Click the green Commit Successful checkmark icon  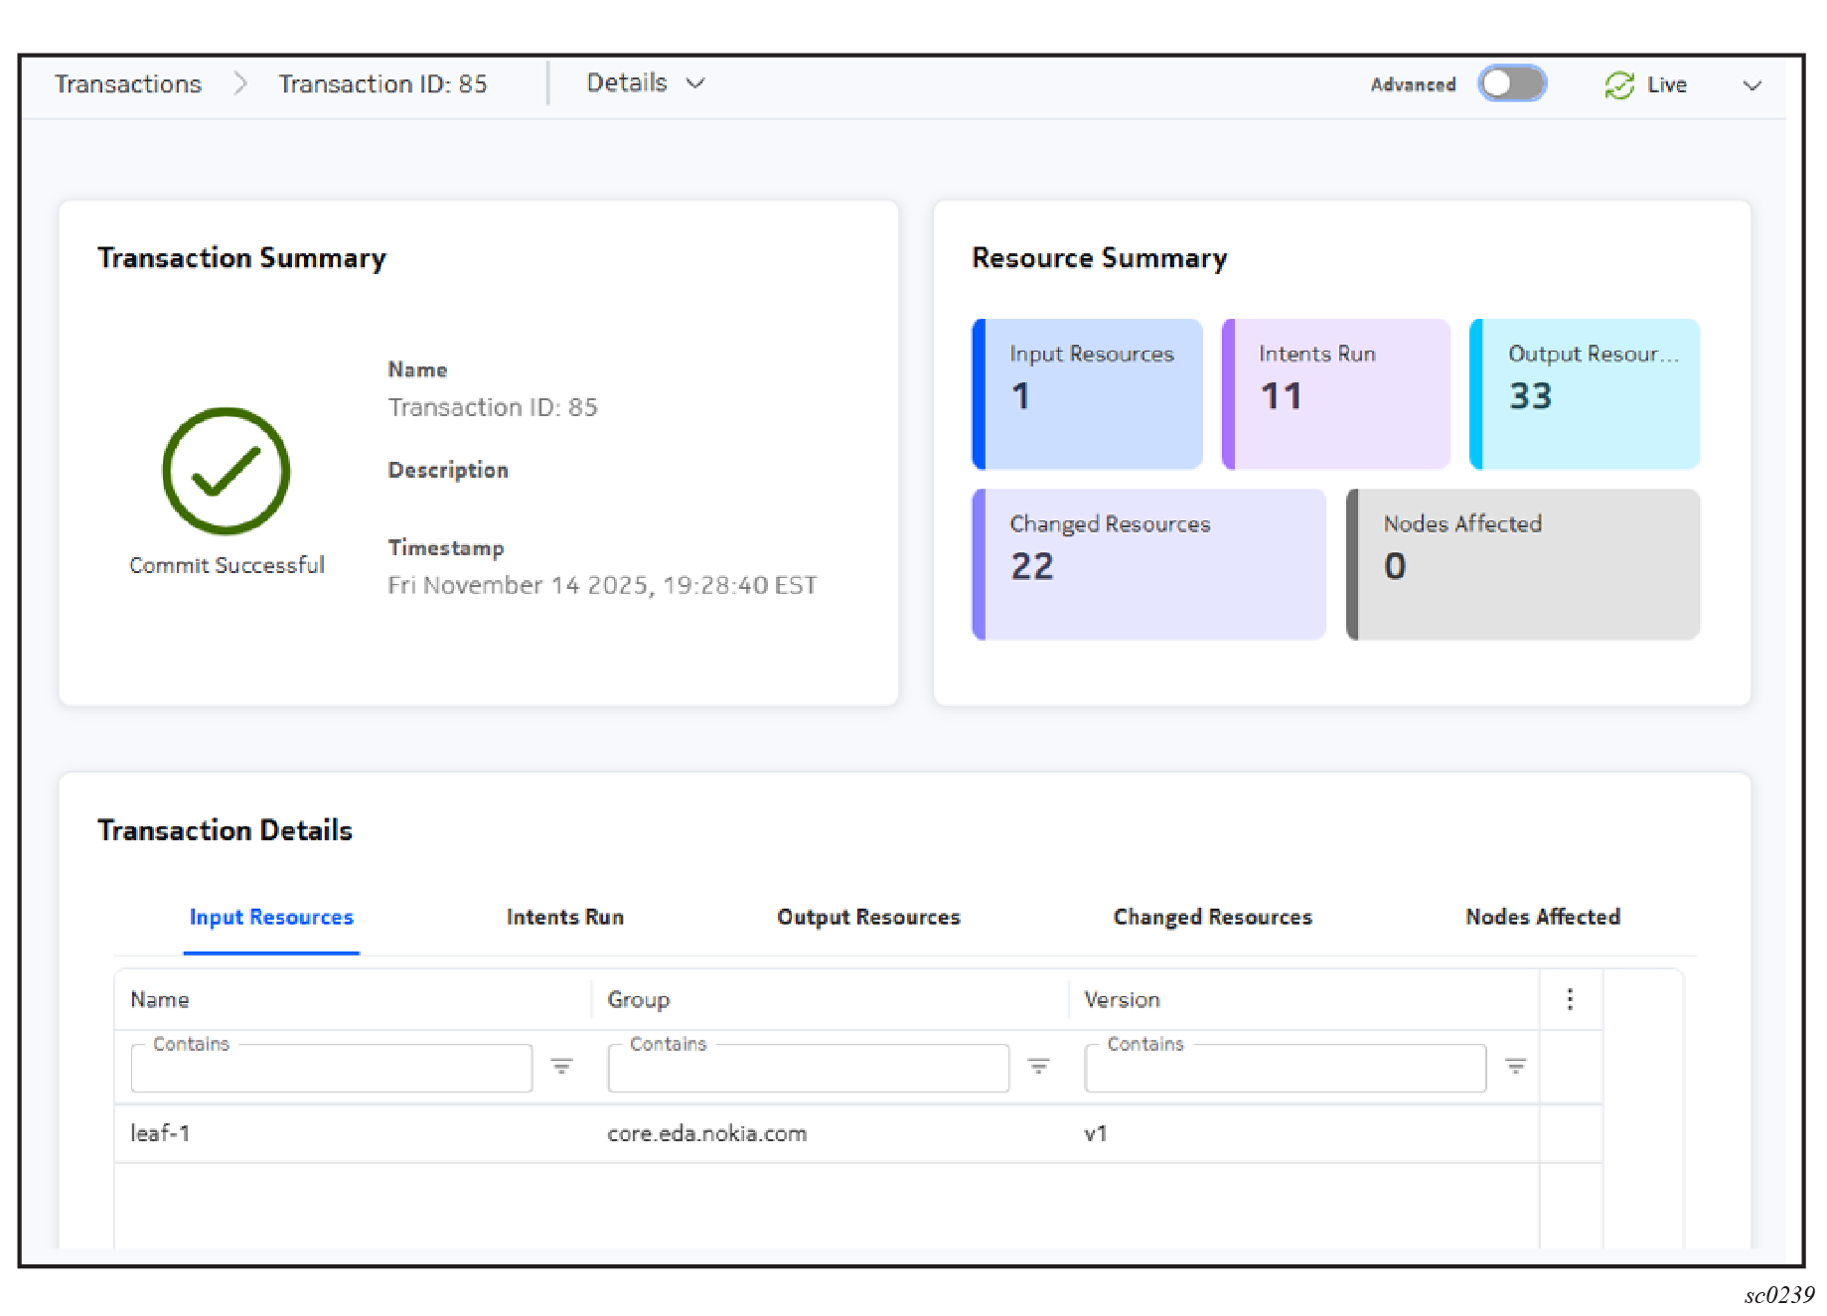(227, 471)
